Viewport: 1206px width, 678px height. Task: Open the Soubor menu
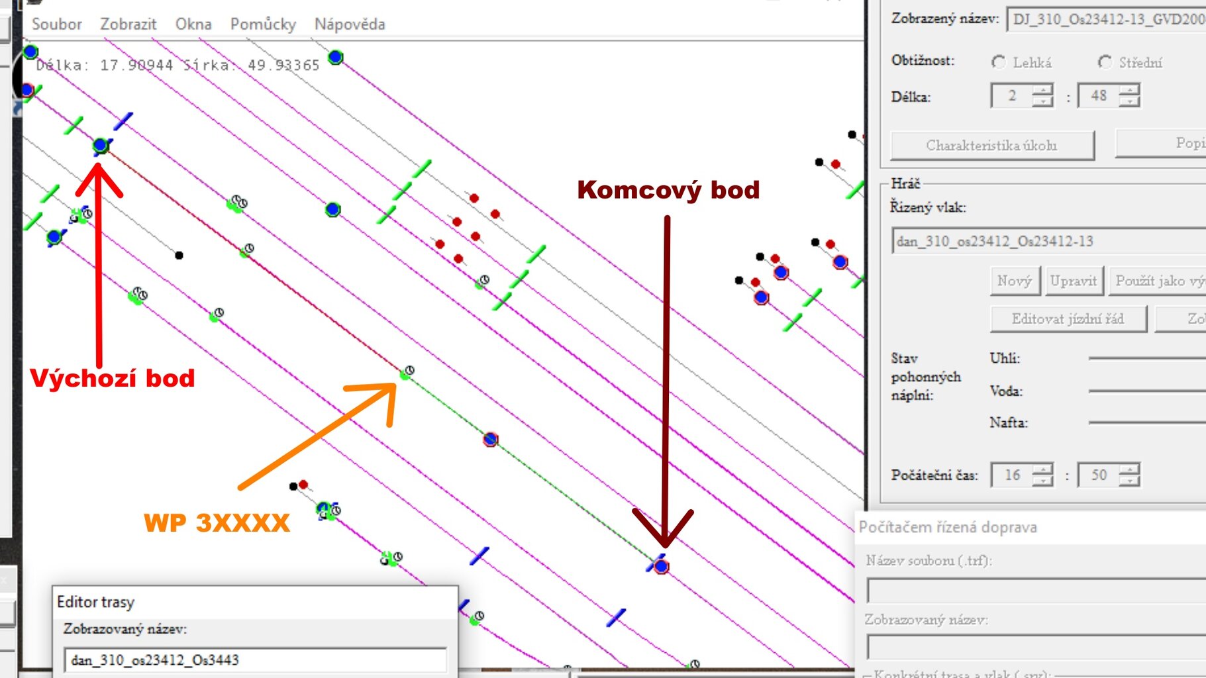57,24
